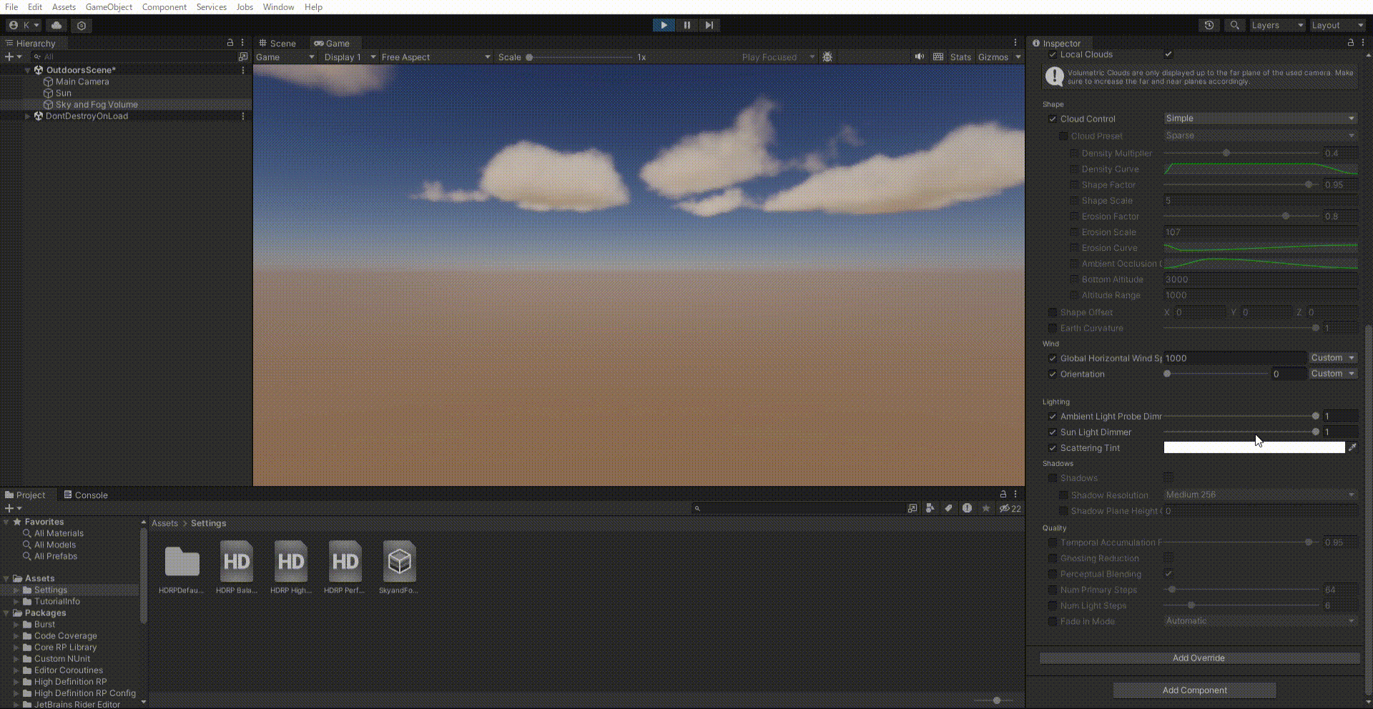The width and height of the screenshot is (1373, 709).
Task: Click the Game view Scale slider
Action: tap(580, 57)
